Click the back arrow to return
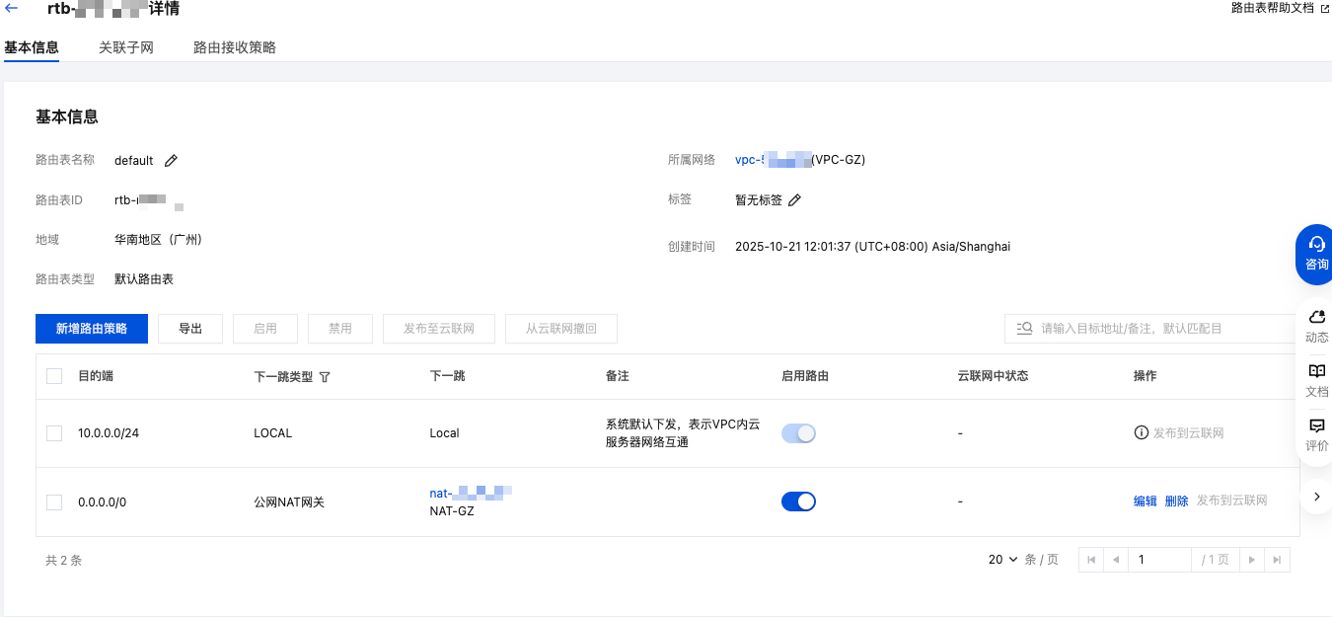Screen dimensions: 1332x617 (12, 9)
